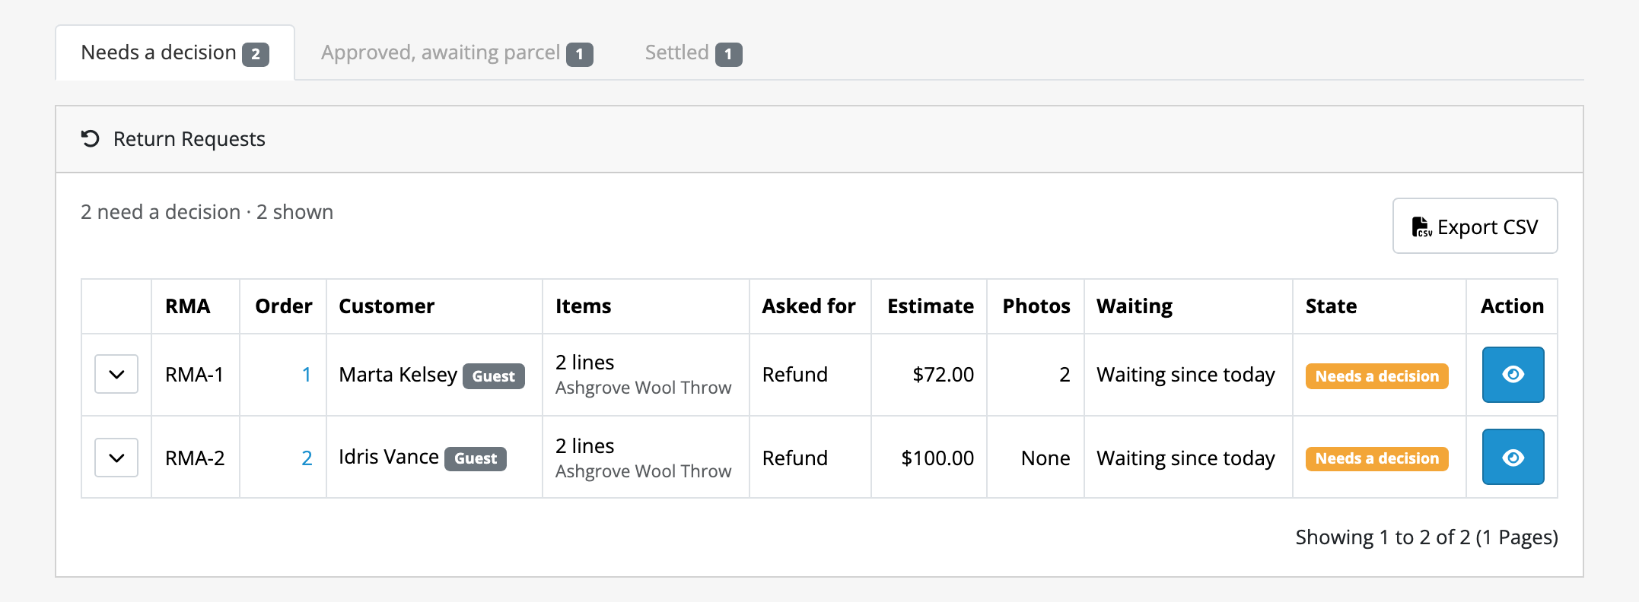
Task: Click the Asked for column header
Action: 809,306
